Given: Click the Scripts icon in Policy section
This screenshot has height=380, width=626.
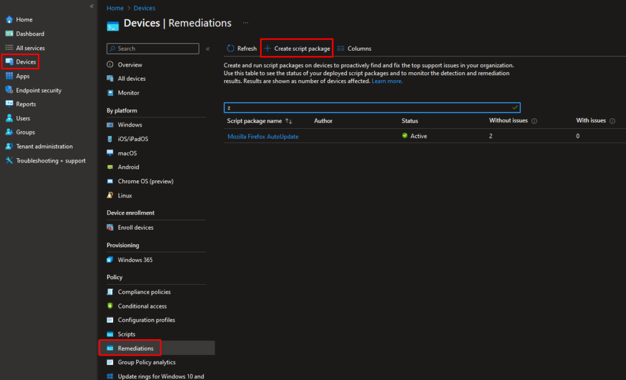Looking at the screenshot, I should tap(110, 334).
